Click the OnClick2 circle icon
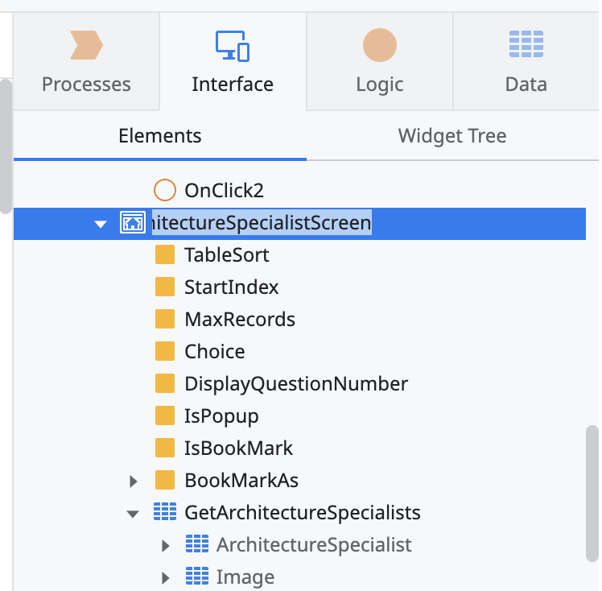 tap(165, 191)
